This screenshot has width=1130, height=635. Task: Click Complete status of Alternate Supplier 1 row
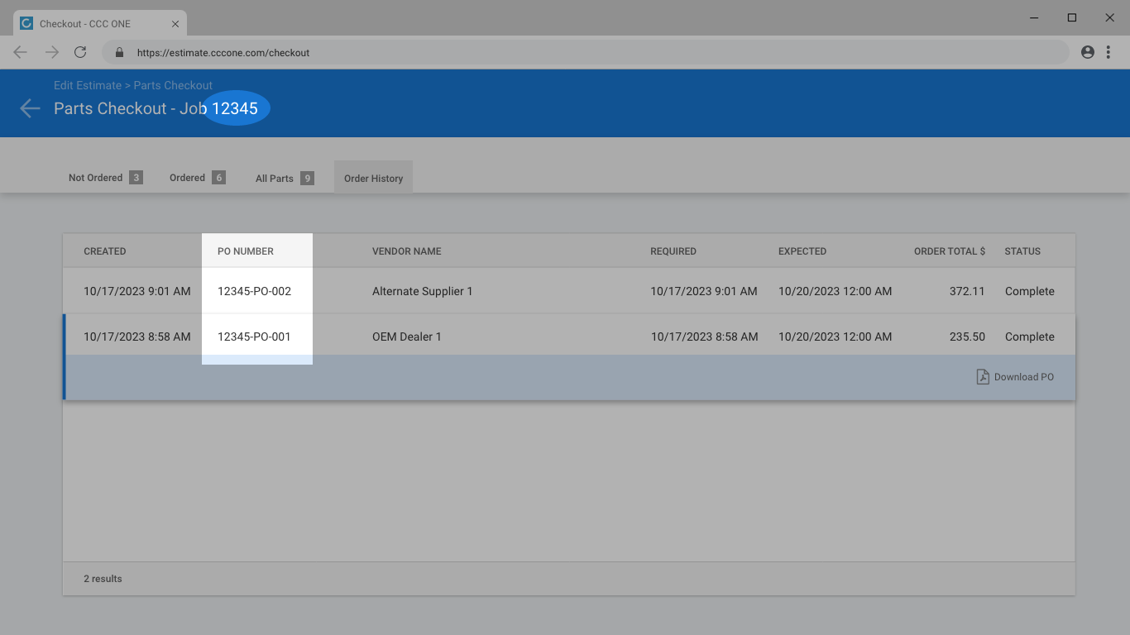[x=1030, y=291]
